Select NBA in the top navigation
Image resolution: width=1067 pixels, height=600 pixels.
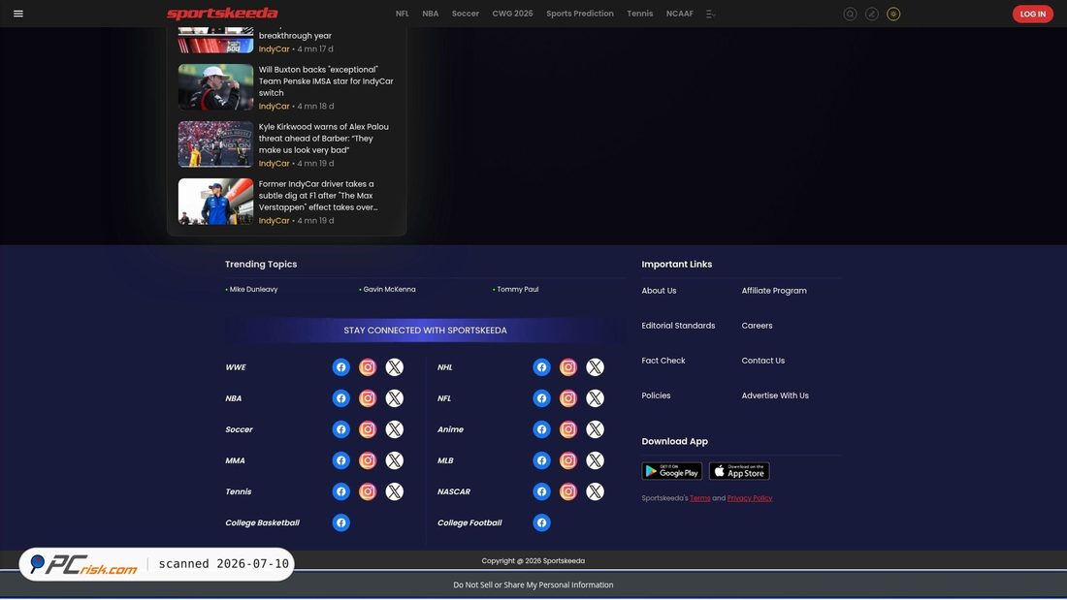pyautogui.click(x=430, y=14)
